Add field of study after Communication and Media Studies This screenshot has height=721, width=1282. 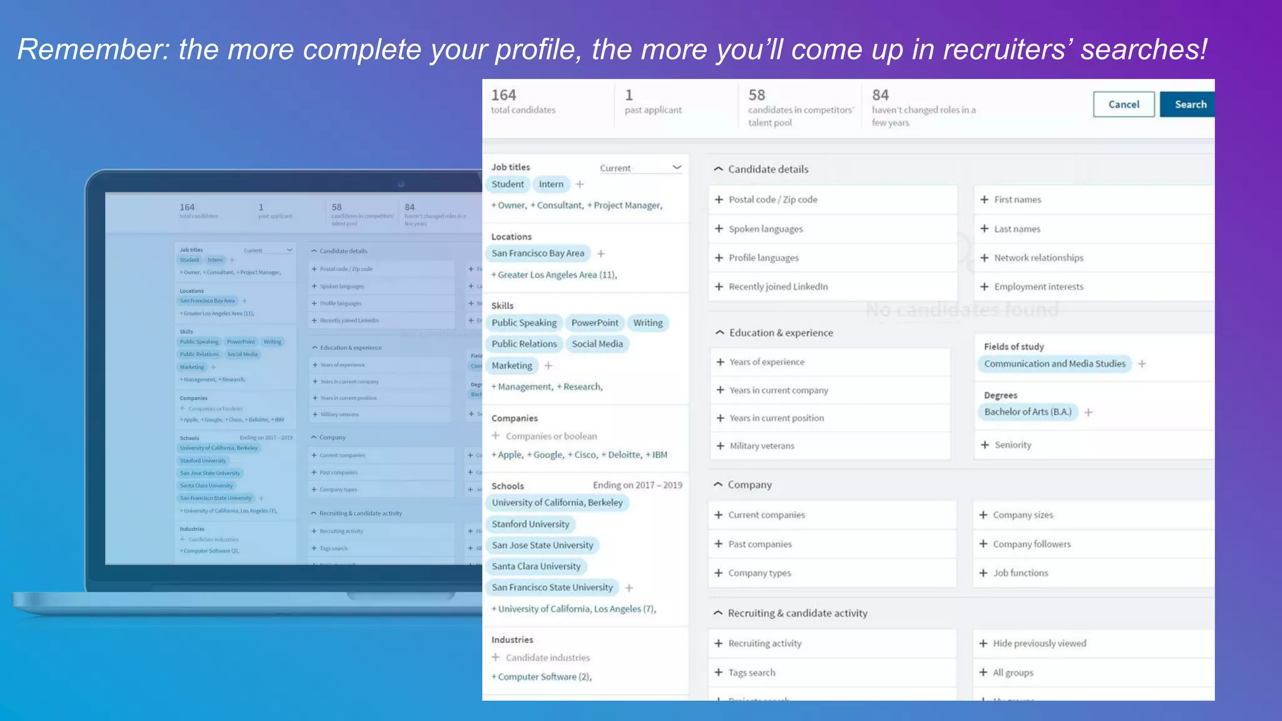coord(1142,364)
